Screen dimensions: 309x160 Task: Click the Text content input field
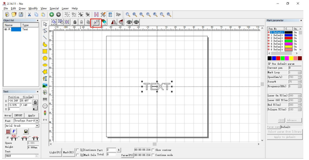(x=19, y=156)
